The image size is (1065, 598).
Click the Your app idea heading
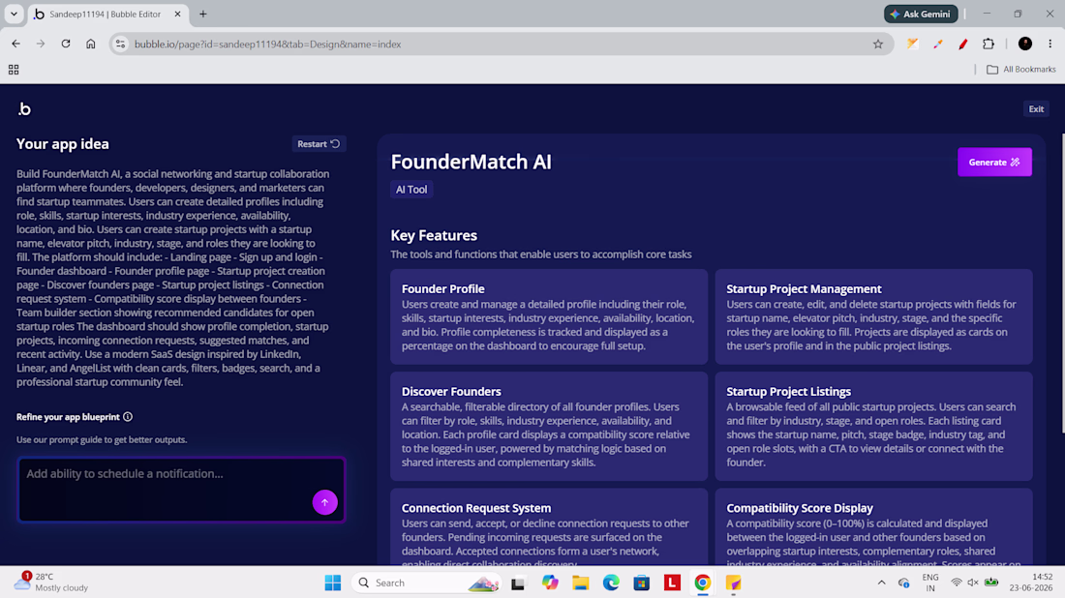[x=63, y=144]
